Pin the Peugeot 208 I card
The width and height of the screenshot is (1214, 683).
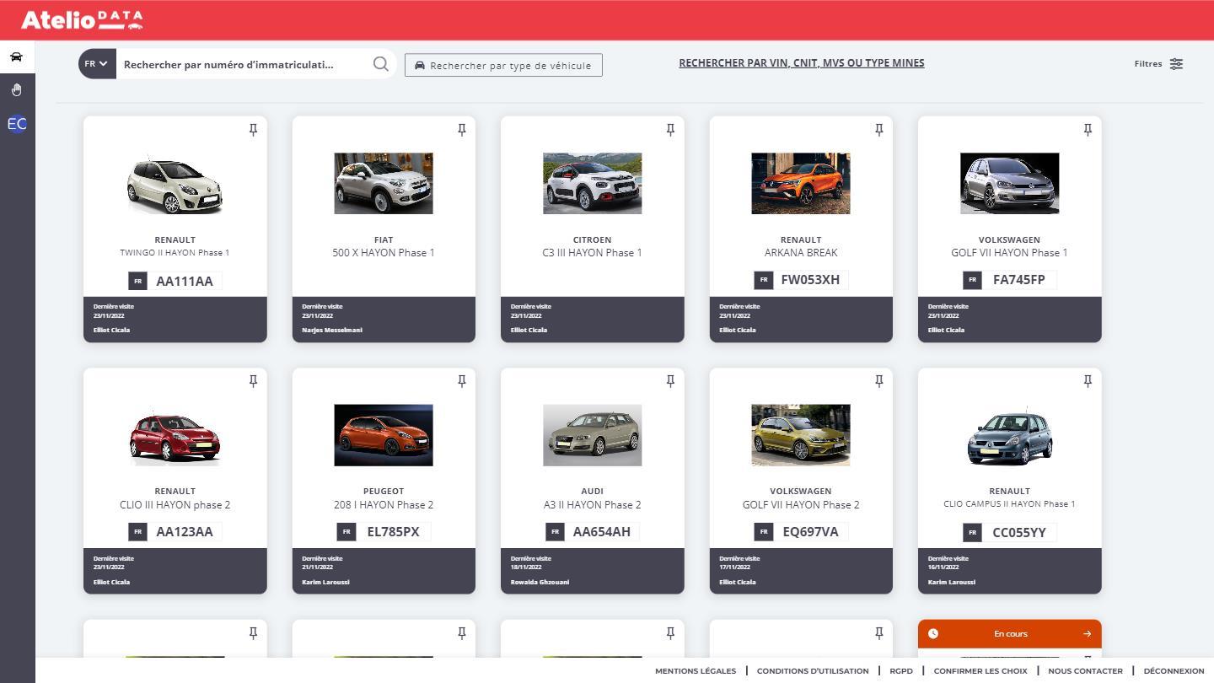tap(462, 381)
